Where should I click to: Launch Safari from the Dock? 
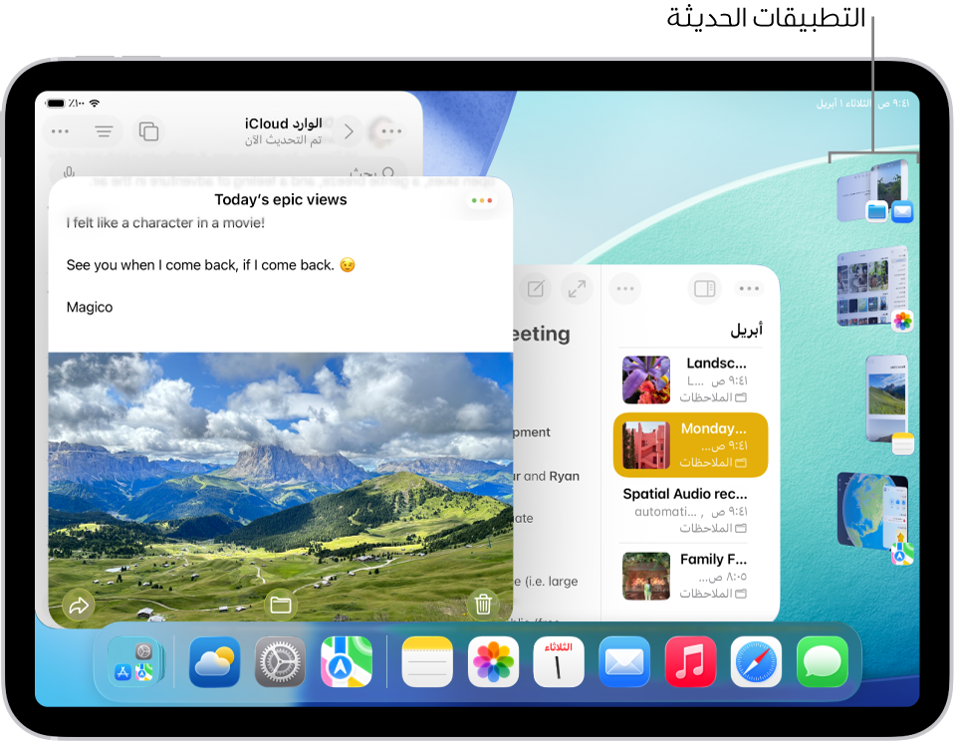tap(757, 662)
